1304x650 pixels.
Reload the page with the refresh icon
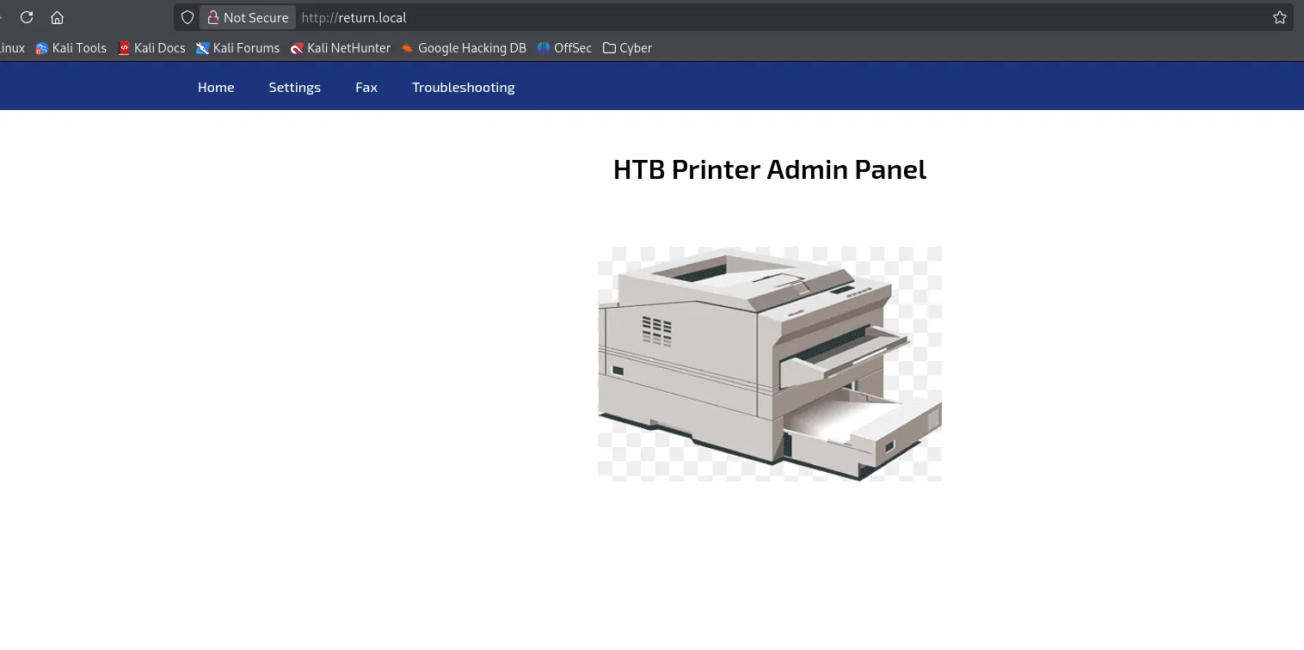click(x=27, y=17)
